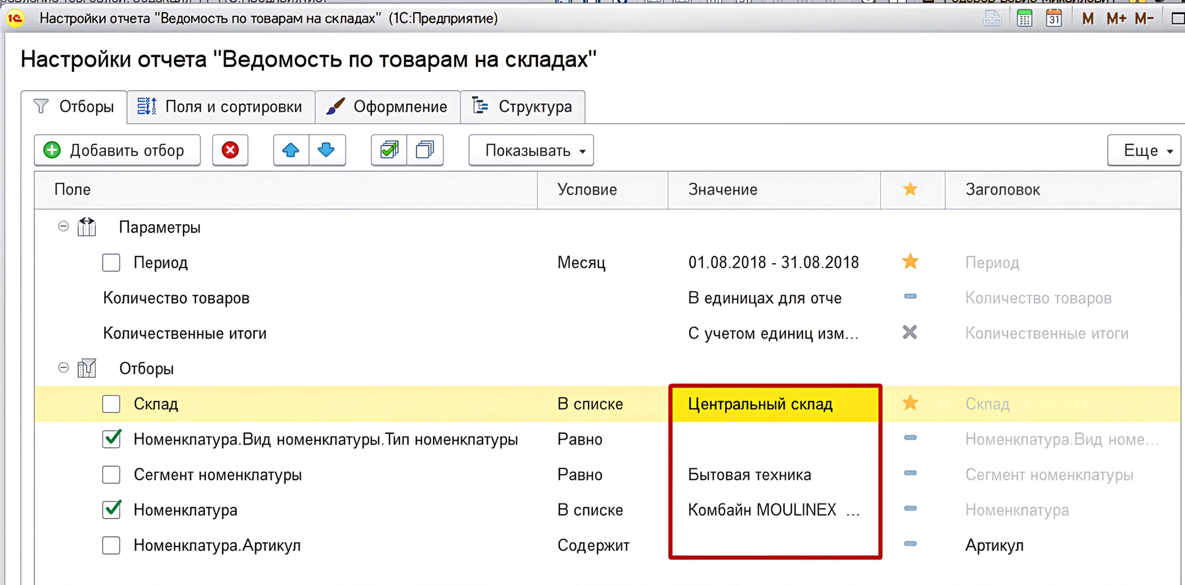Click dash icon in Номенклатура.Артикул row
This screenshot has height=585, width=1185.
[910, 544]
